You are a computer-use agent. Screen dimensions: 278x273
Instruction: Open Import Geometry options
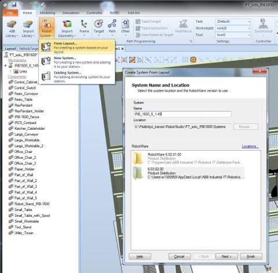pos(67,28)
